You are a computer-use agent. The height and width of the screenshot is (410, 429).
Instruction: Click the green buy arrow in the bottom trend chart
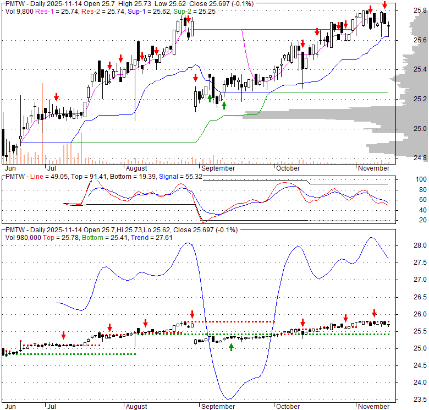tap(231, 347)
